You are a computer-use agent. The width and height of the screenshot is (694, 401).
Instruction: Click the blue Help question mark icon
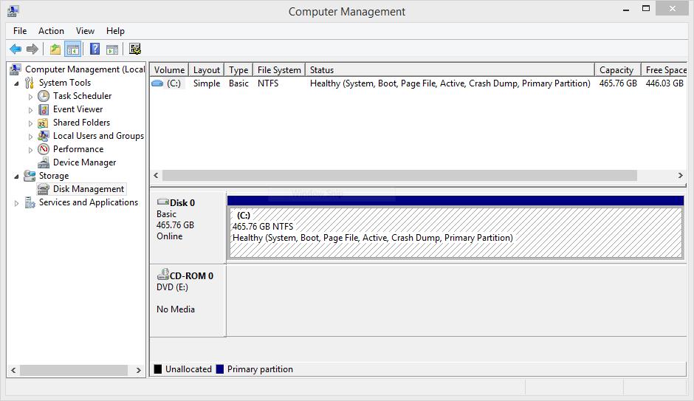click(x=95, y=49)
